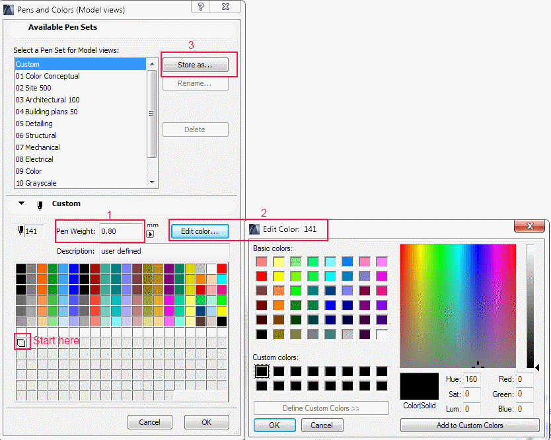Image resolution: width=551 pixels, height=440 pixels.
Task: Select the Custom pen set entry
Action: tap(80, 64)
